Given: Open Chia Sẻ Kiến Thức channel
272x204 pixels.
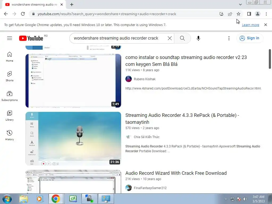Looking at the screenshot, I should 147,137.
